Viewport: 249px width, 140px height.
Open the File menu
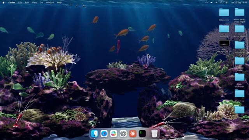pyautogui.click(x=20, y=3)
